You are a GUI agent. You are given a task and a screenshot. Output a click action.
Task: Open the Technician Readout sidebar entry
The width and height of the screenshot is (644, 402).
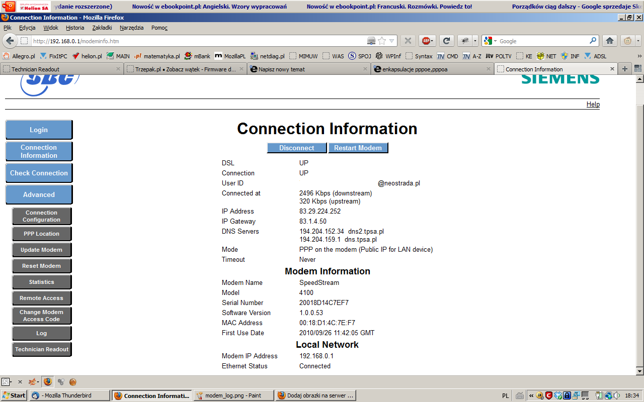pos(42,349)
